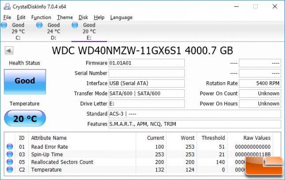The height and width of the screenshot is (180, 285).
Task: Click the empty Serial Number field
Action: pos(147,73)
